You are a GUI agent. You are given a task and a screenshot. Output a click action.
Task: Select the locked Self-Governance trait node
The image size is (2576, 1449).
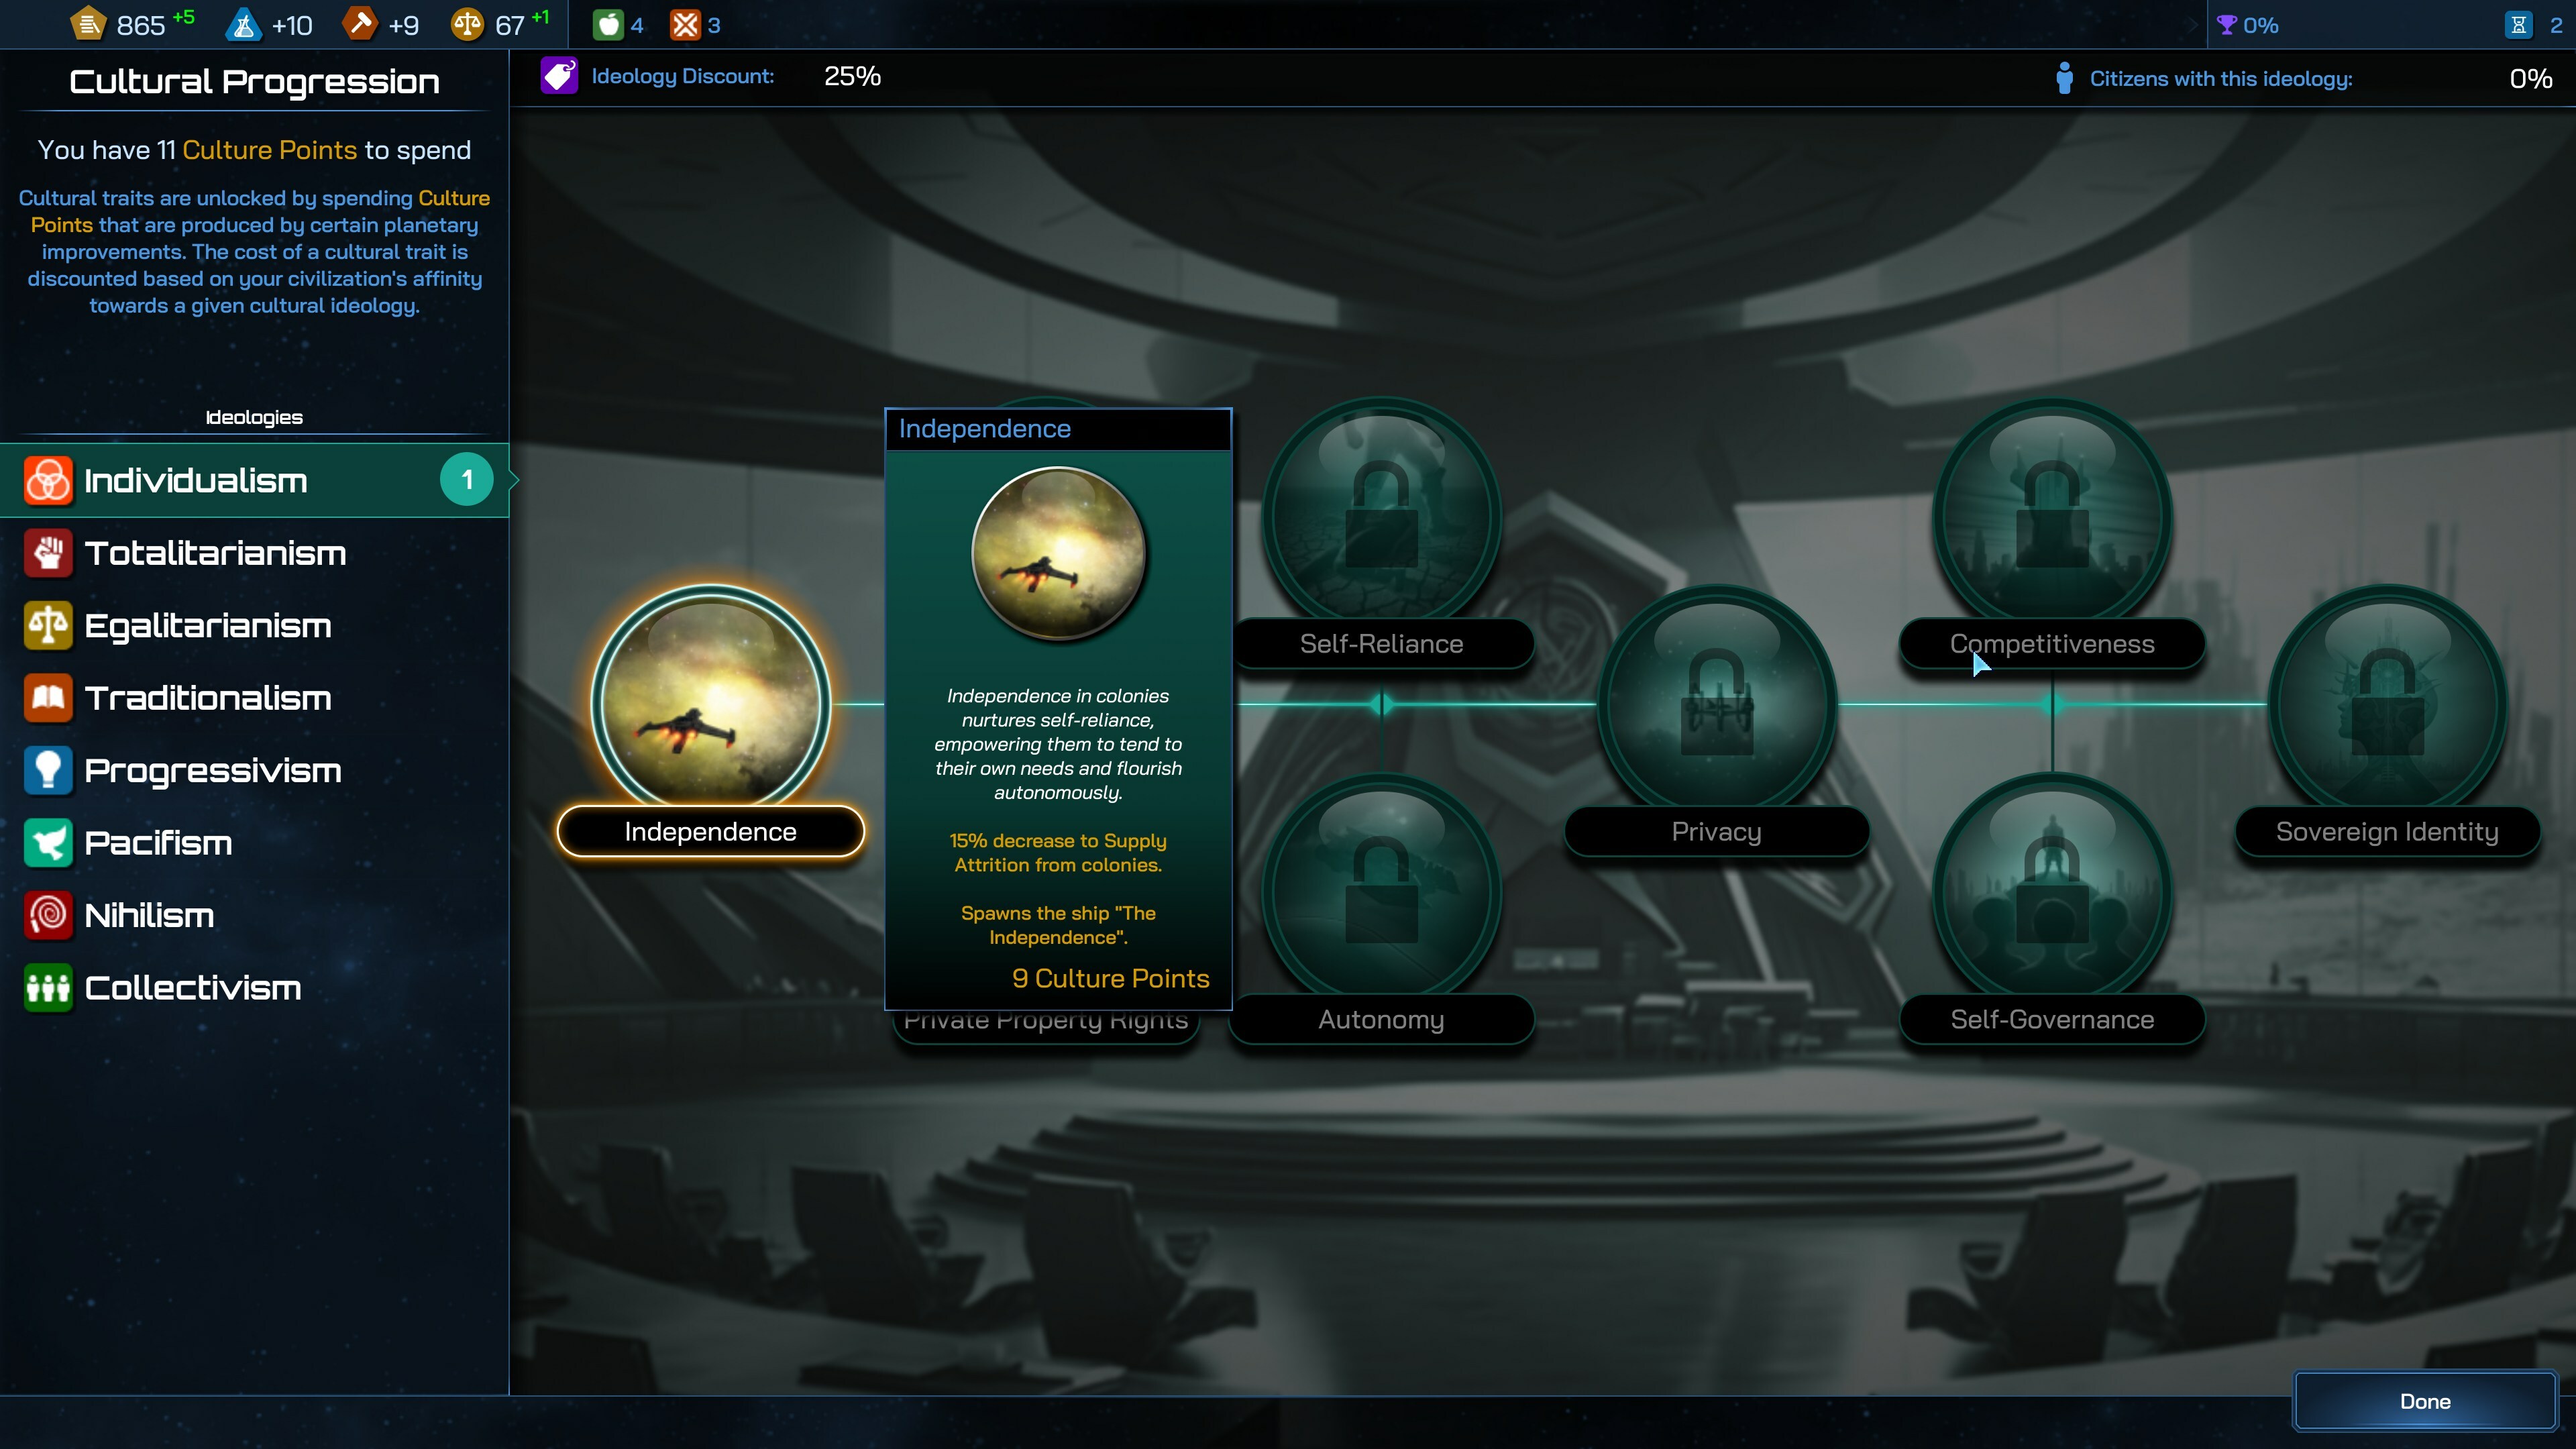2052,890
